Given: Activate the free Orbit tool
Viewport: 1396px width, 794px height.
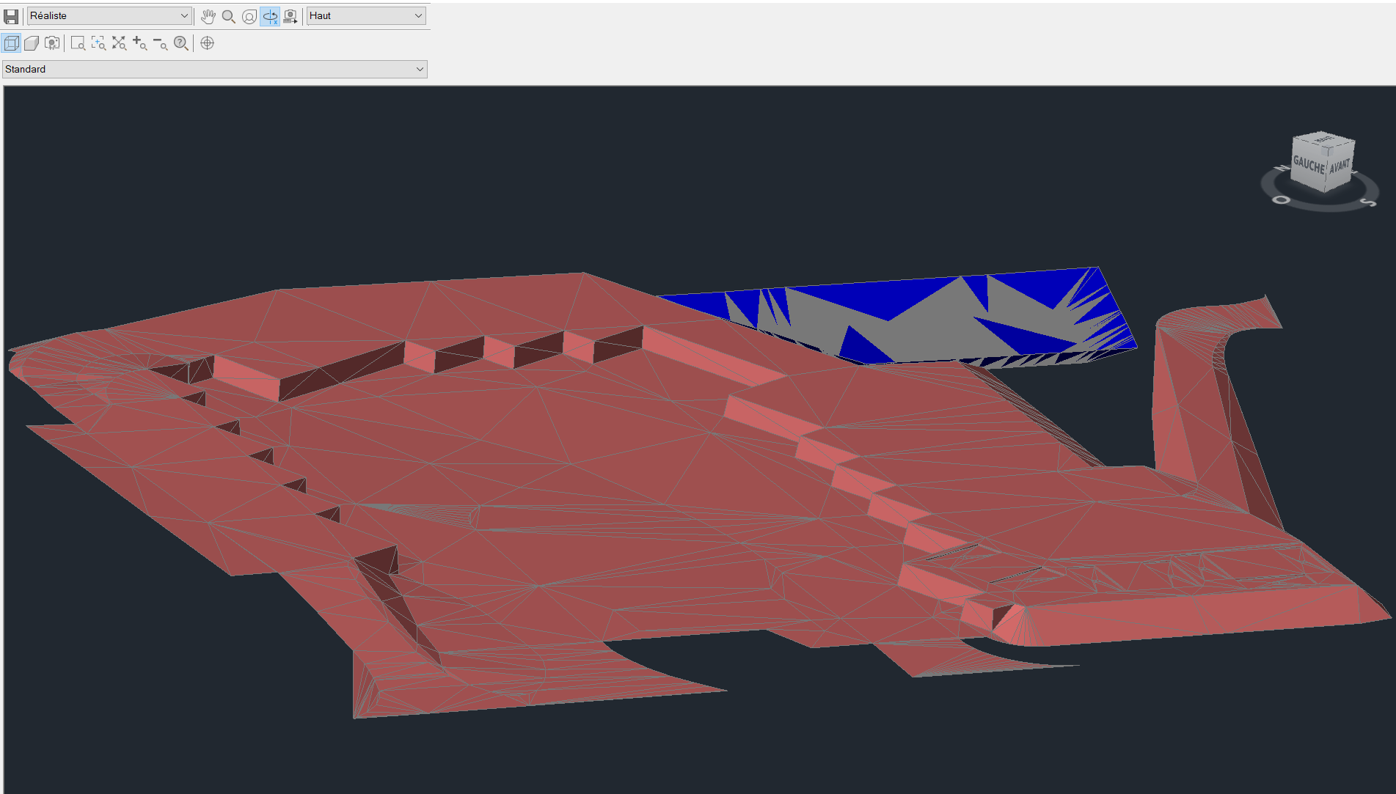Looking at the screenshot, I should tap(249, 15).
